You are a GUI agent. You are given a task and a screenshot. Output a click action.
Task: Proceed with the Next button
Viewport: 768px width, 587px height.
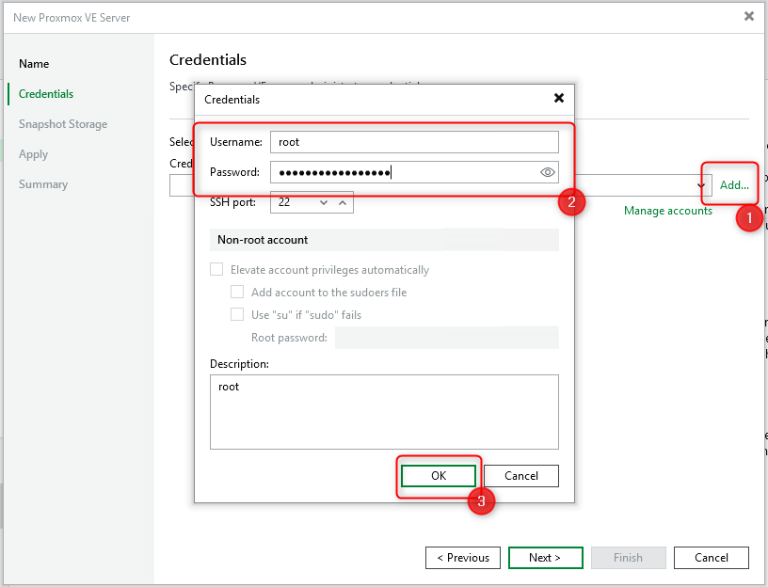click(545, 557)
